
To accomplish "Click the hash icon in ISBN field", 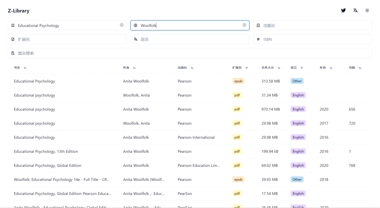I will 258,39.
